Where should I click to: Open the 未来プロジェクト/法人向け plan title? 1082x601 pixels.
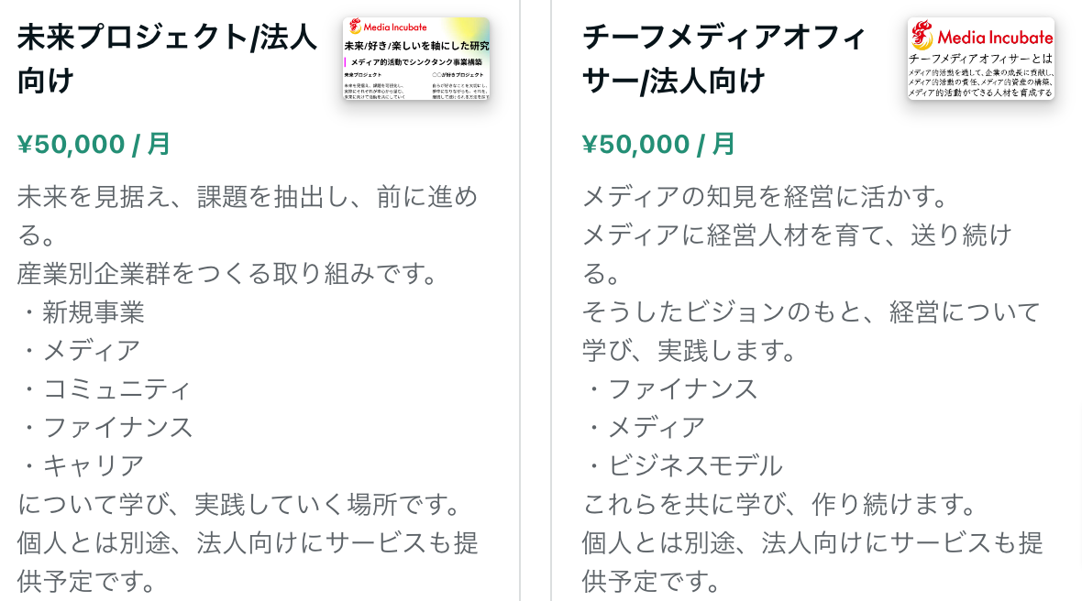(x=167, y=59)
